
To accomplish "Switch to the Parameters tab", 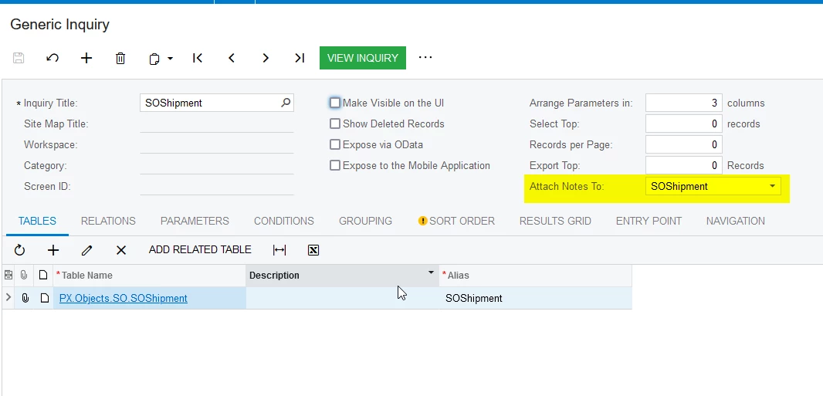I will 195,221.
